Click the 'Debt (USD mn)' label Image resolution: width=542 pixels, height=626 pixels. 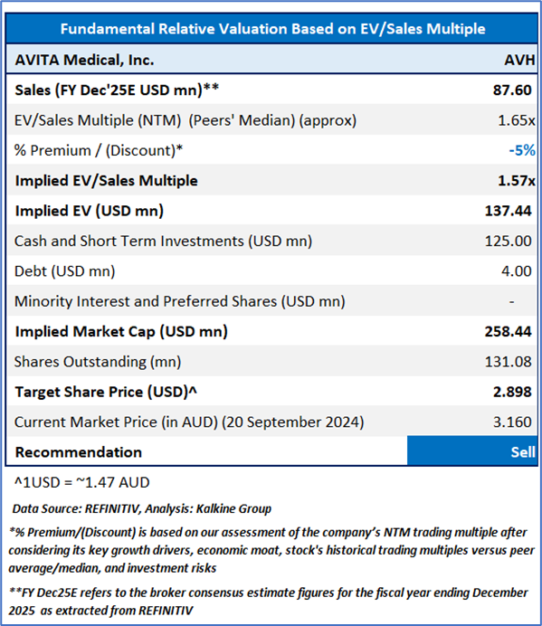pyautogui.click(x=65, y=271)
